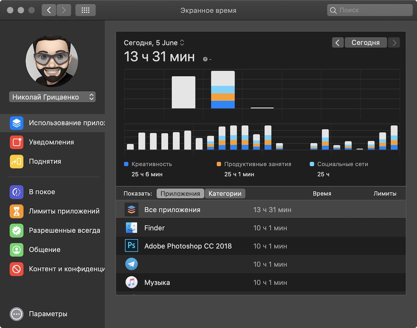Select Разрешенные всегда checkmark icon
Viewport: 417px width, 328px height.
(x=16, y=230)
